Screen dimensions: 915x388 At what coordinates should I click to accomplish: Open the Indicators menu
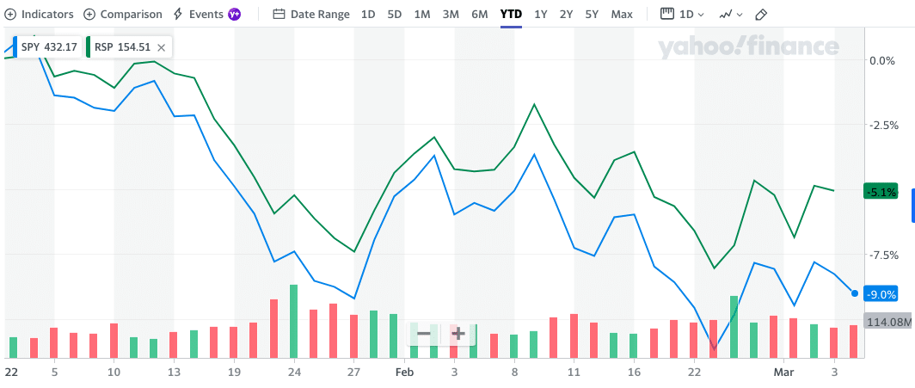40,15
